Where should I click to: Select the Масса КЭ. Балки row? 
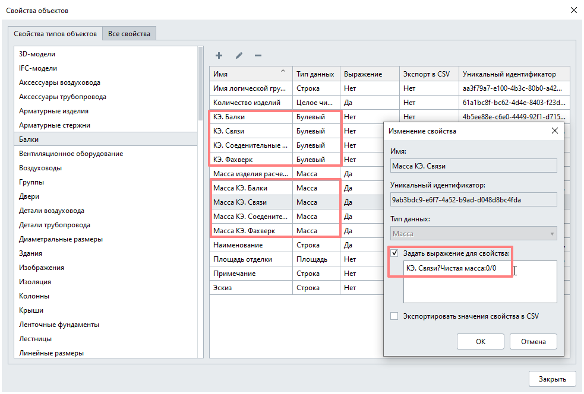pyautogui.click(x=296, y=188)
